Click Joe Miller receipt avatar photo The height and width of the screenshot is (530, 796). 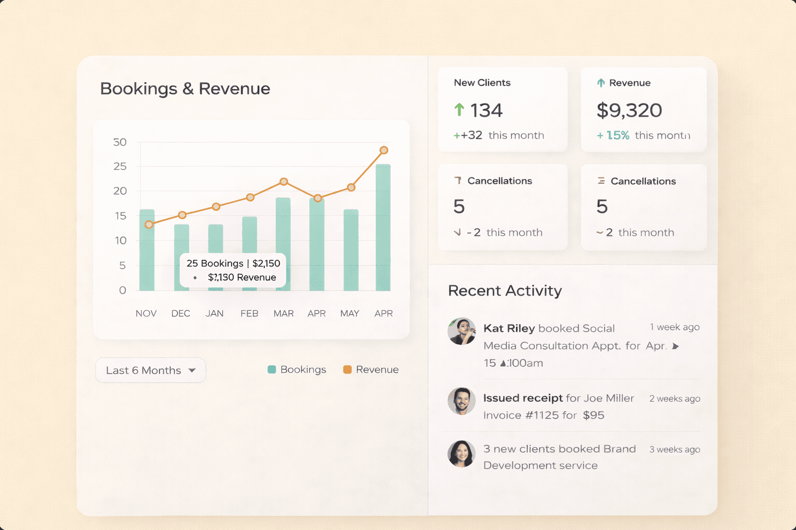point(461,401)
